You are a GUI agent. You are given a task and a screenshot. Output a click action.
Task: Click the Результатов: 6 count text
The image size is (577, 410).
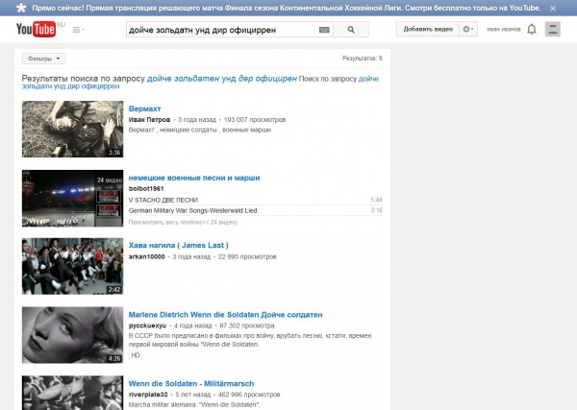click(363, 58)
